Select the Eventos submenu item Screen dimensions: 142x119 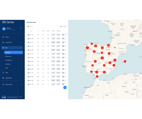13,52
